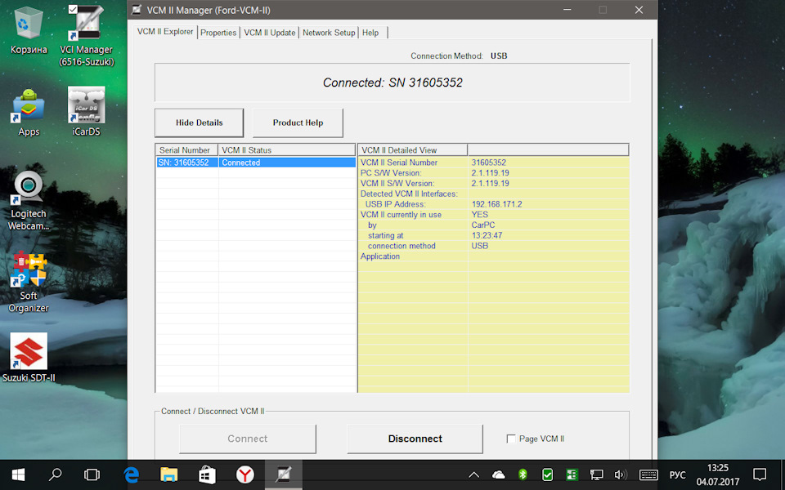Open the taskbar clock showing 13:25
785x490 pixels.
pos(717,474)
